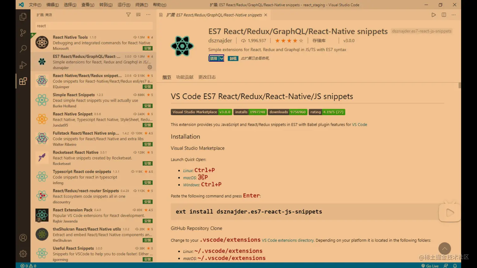Click the VS Code logo in title bar
Viewport: 477px width, 268px height.
21,5
